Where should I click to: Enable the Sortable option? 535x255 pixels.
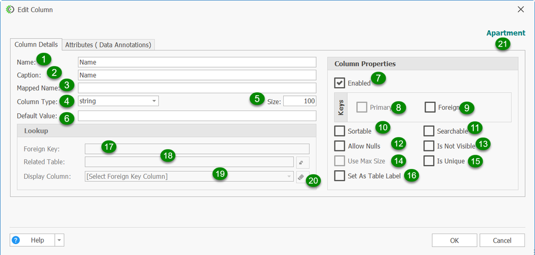[x=339, y=131]
